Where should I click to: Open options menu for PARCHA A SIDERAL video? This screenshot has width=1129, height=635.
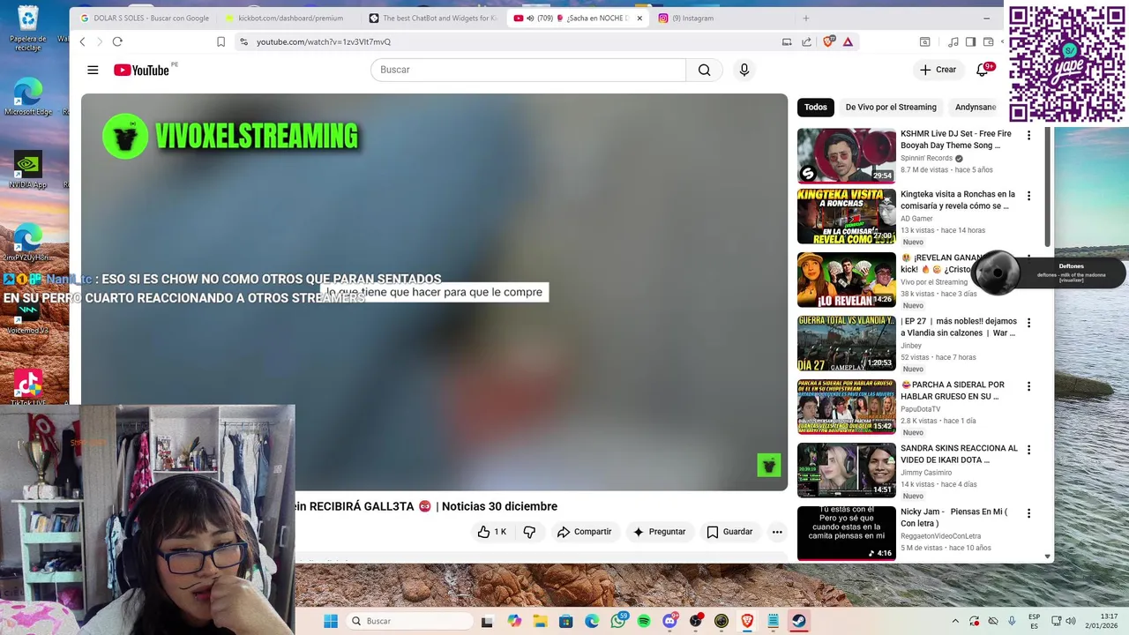pyautogui.click(x=1028, y=386)
